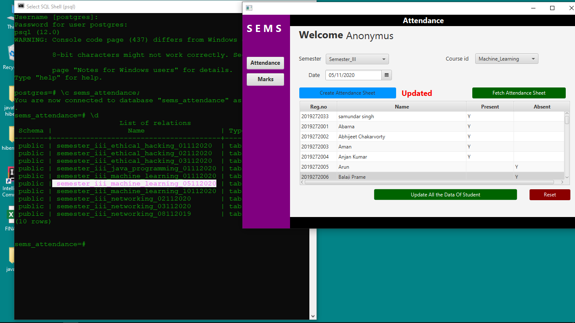This screenshot has width=575, height=323.
Task: Click the Fetch Attendance Sheet button
Action: coord(519,93)
